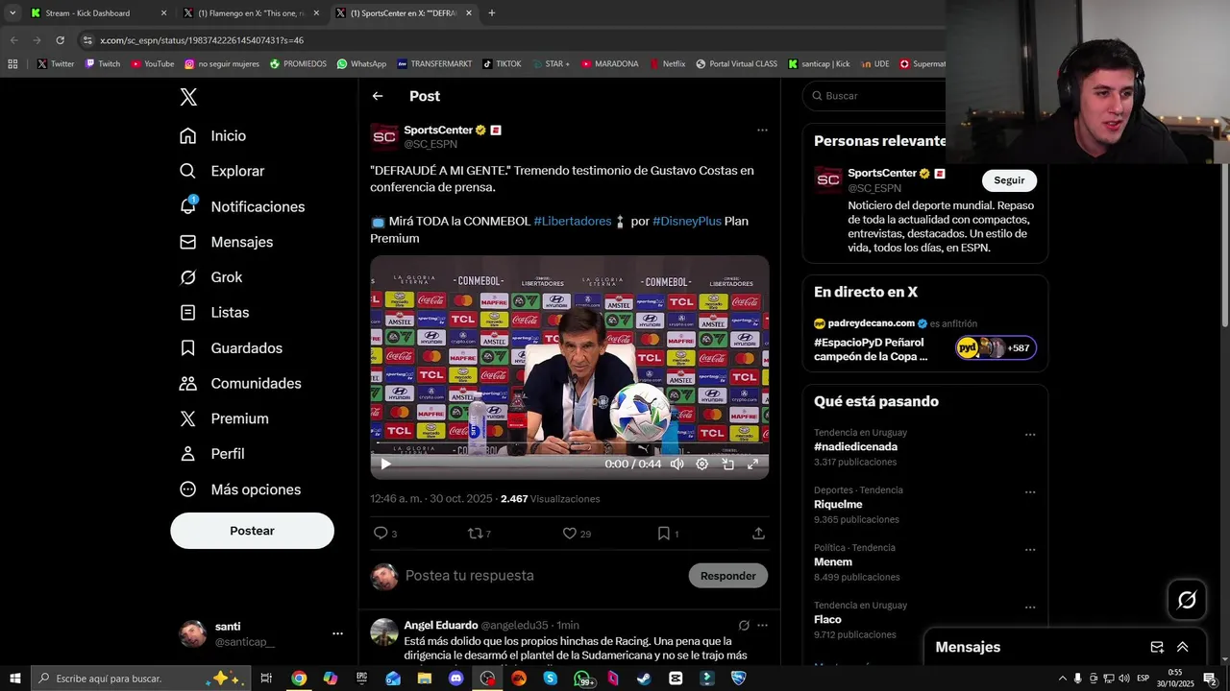Open Guardados bookmarks

231,348
